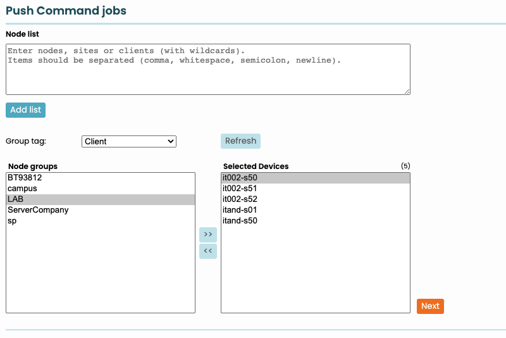Viewport: 506px width, 338px height.
Task: Select the sp node group
Action: point(12,221)
